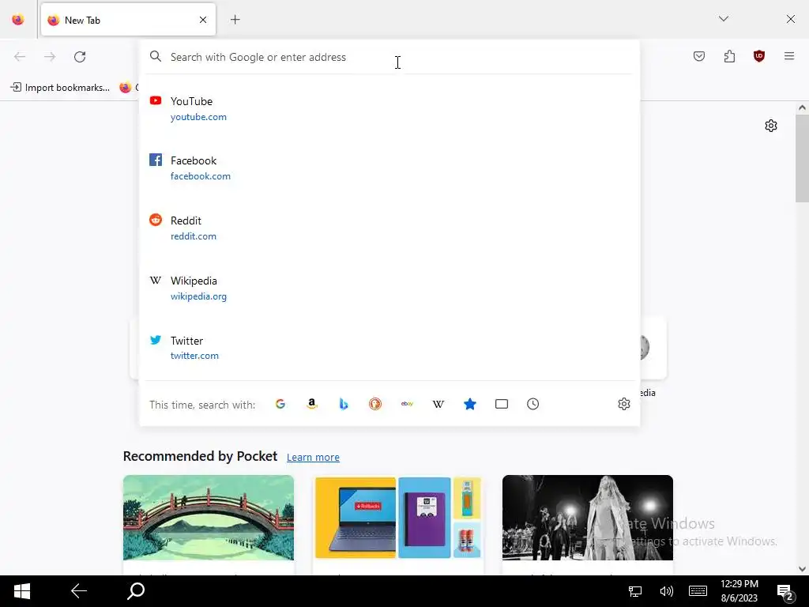Open the bridge illustration Pocket story
This screenshot has height=607, width=809.
pyautogui.click(x=209, y=518)
